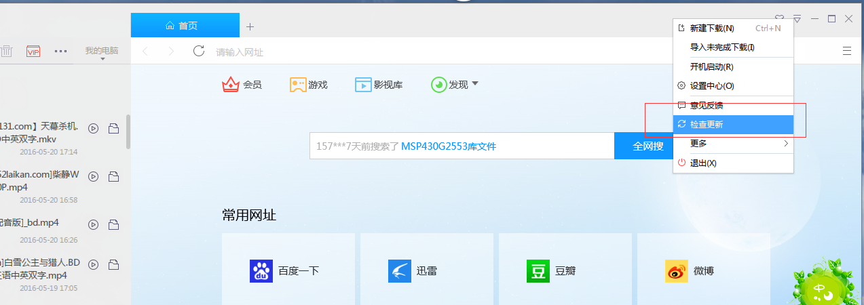
Task: Open the 会员 crown link
Action: 242,85
